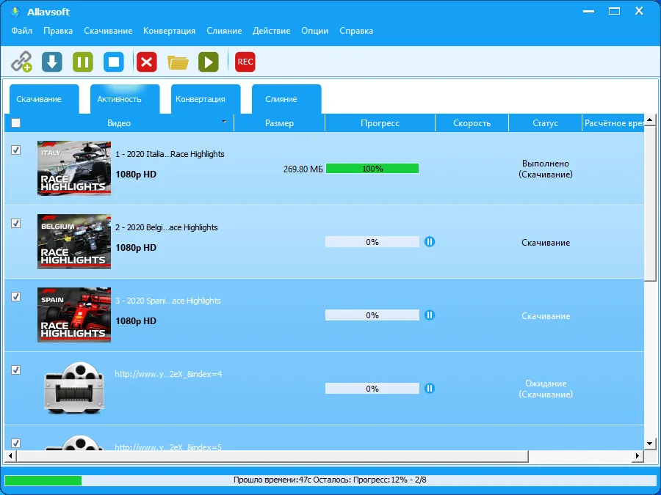
Task: Sort by the Прогресс column header
Action: [380, 123]
